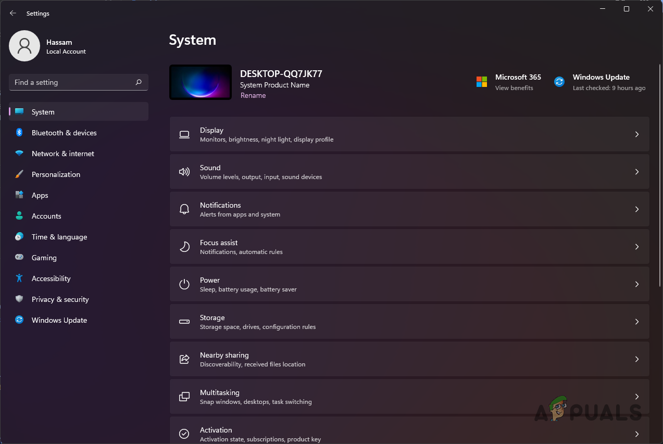
Task: Select the Nearby sharing icon
Action: pos(184,359)
